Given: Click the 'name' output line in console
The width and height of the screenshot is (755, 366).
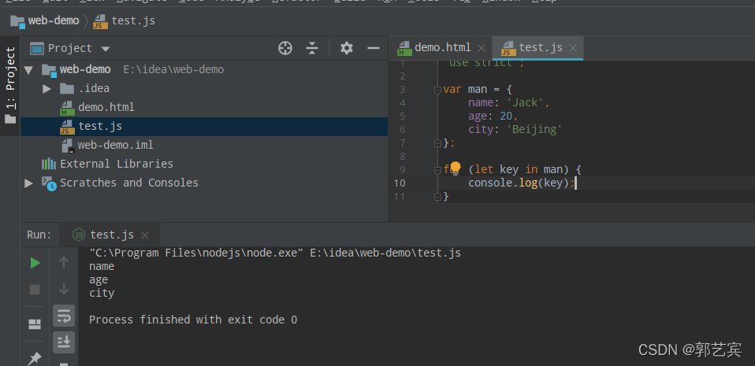Looking at the screenshot, I should tap(102, 267).
